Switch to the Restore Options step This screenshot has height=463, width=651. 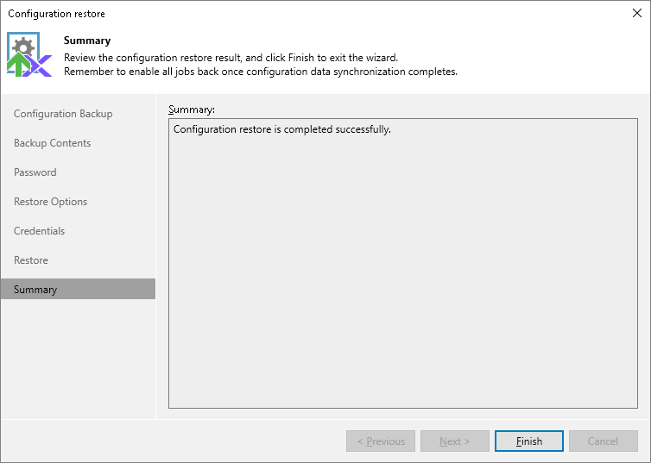click(50, 202)
